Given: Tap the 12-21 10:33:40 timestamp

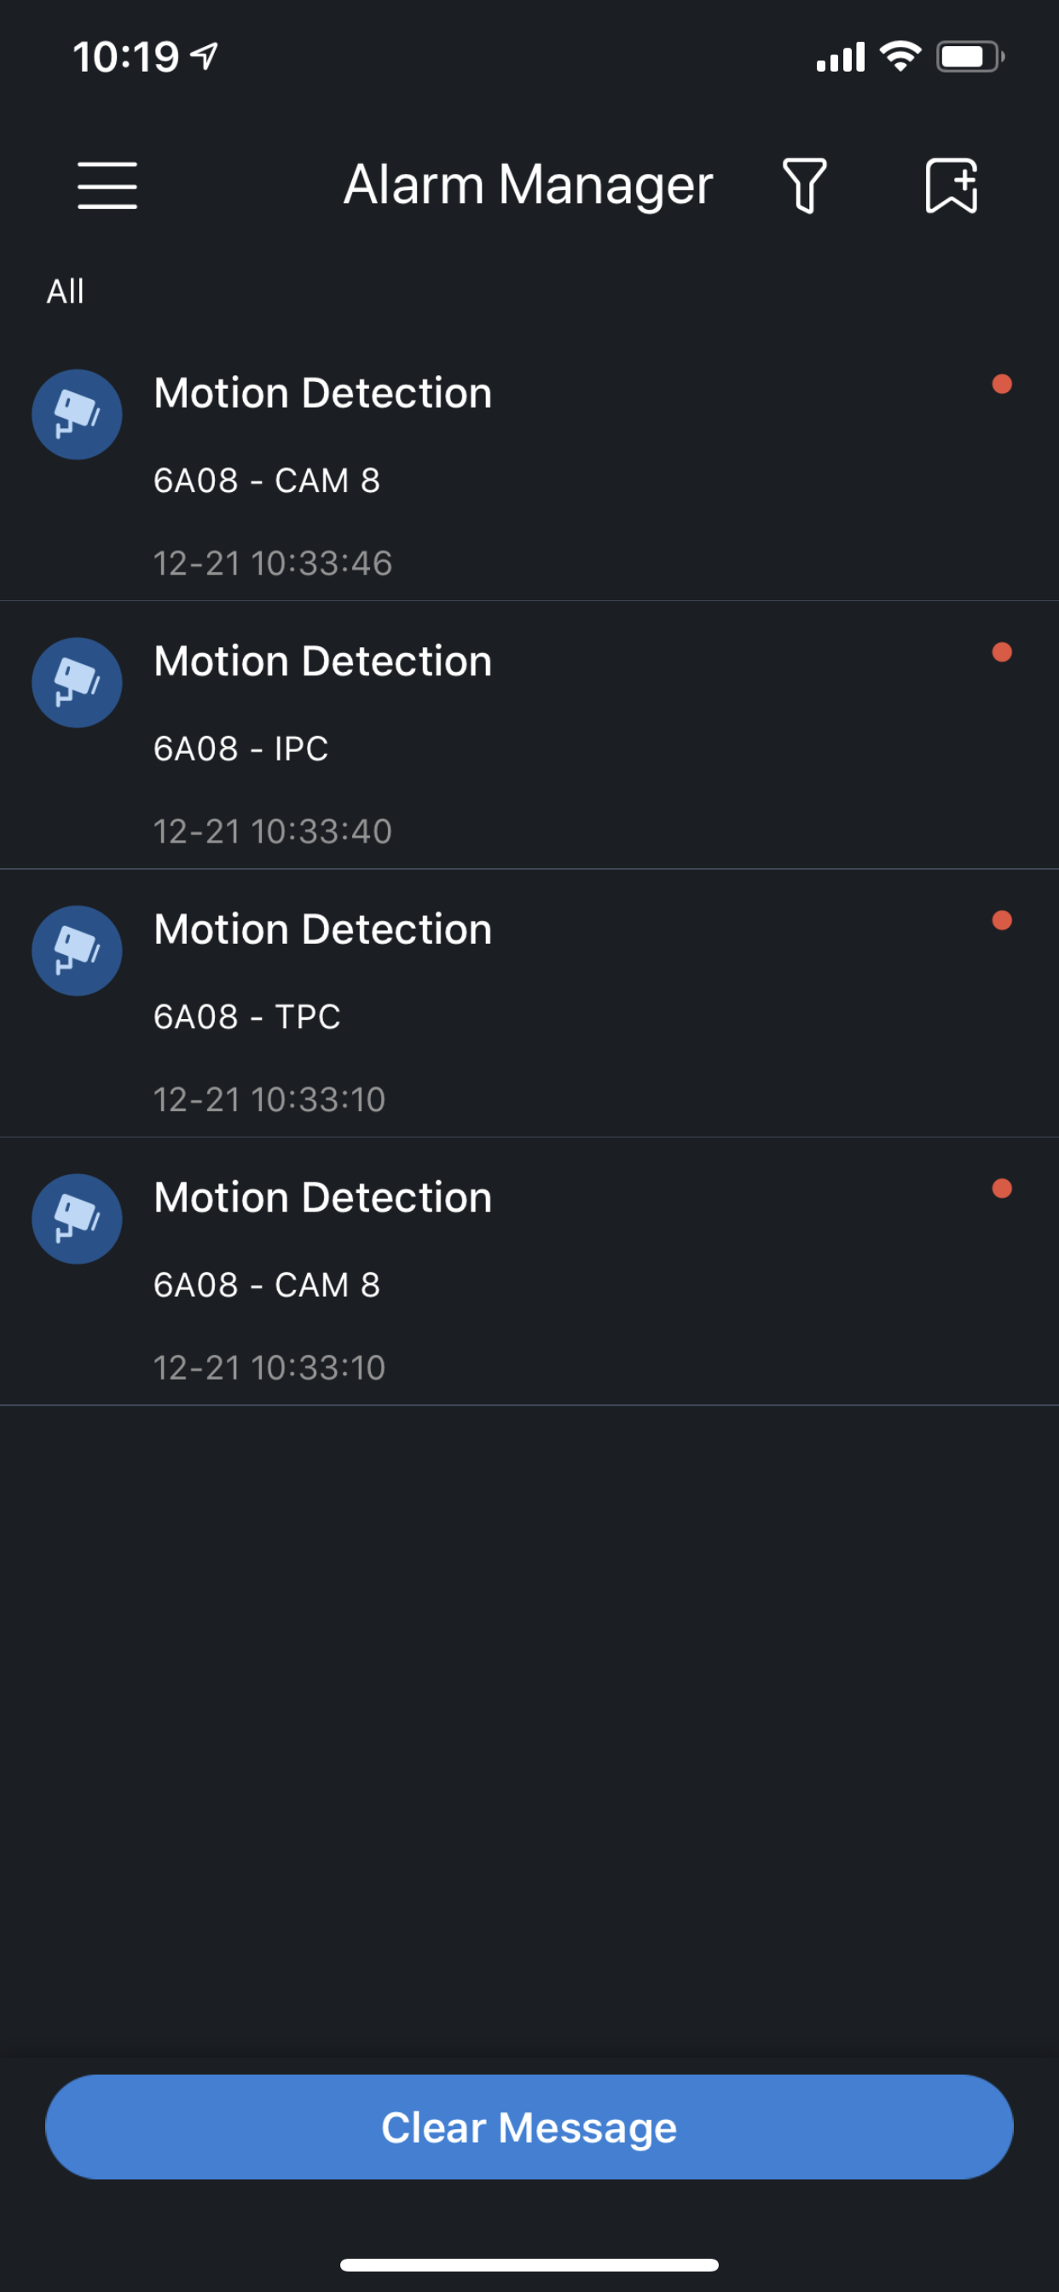Looking at the screenshot, I should (272, 832).
